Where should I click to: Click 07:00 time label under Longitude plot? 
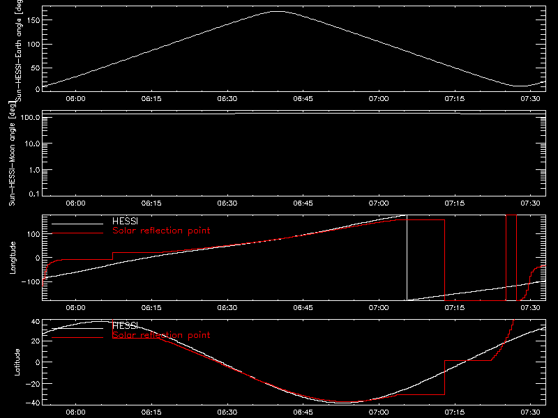click(379, 308)
